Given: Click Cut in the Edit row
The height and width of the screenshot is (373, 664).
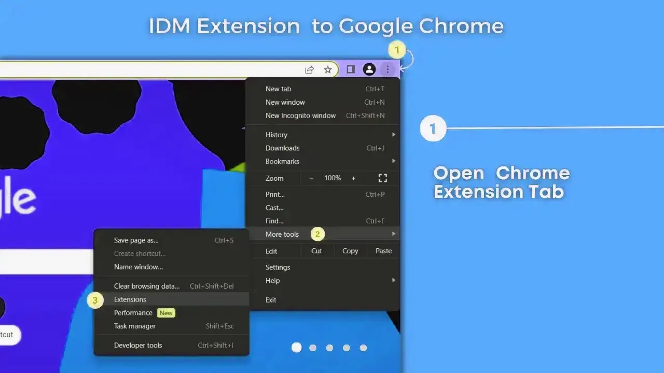Looking at the screenshot, I should point(316,251).
